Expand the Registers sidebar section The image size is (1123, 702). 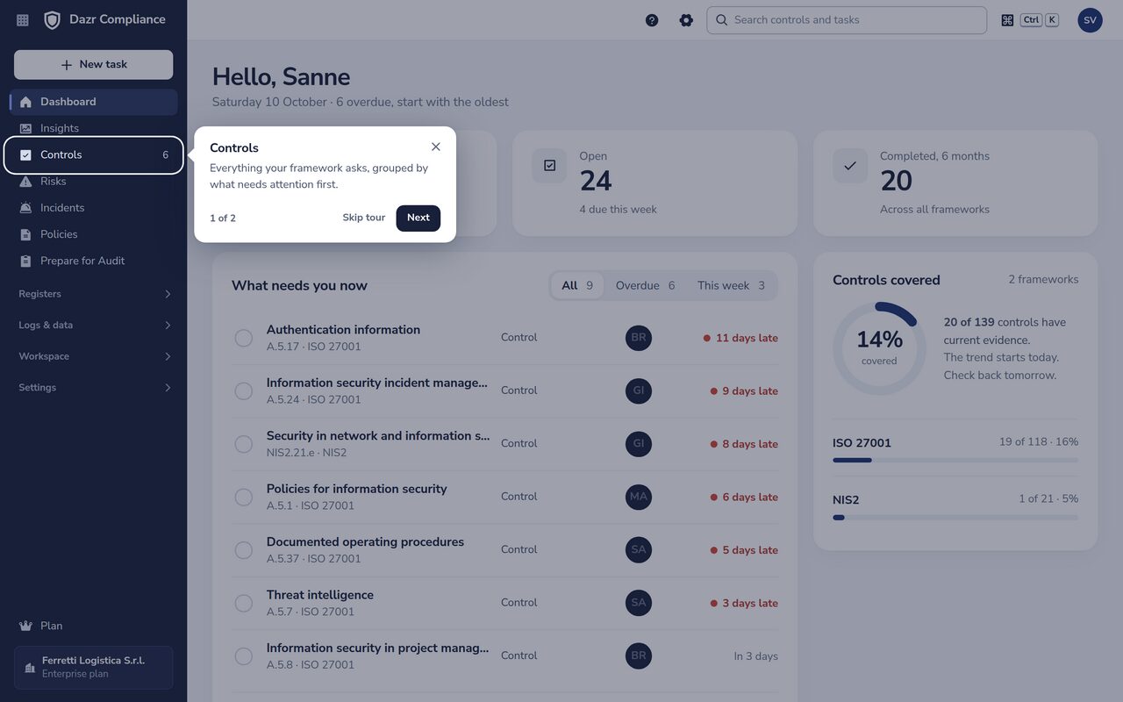pyautogui.click(x=94, y=294)
